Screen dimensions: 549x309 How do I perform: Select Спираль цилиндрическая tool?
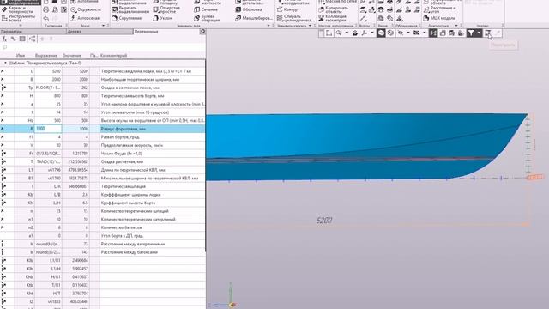pyautogui.click(x=295, y=18)
